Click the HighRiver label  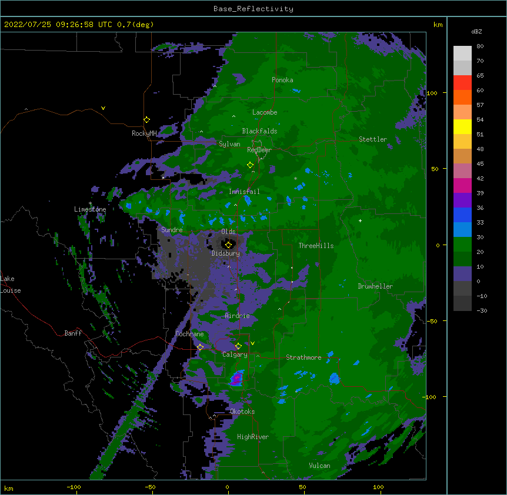253,437
